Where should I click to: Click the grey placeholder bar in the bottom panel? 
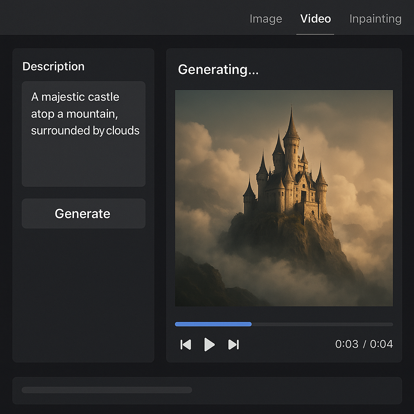[107, 390]
